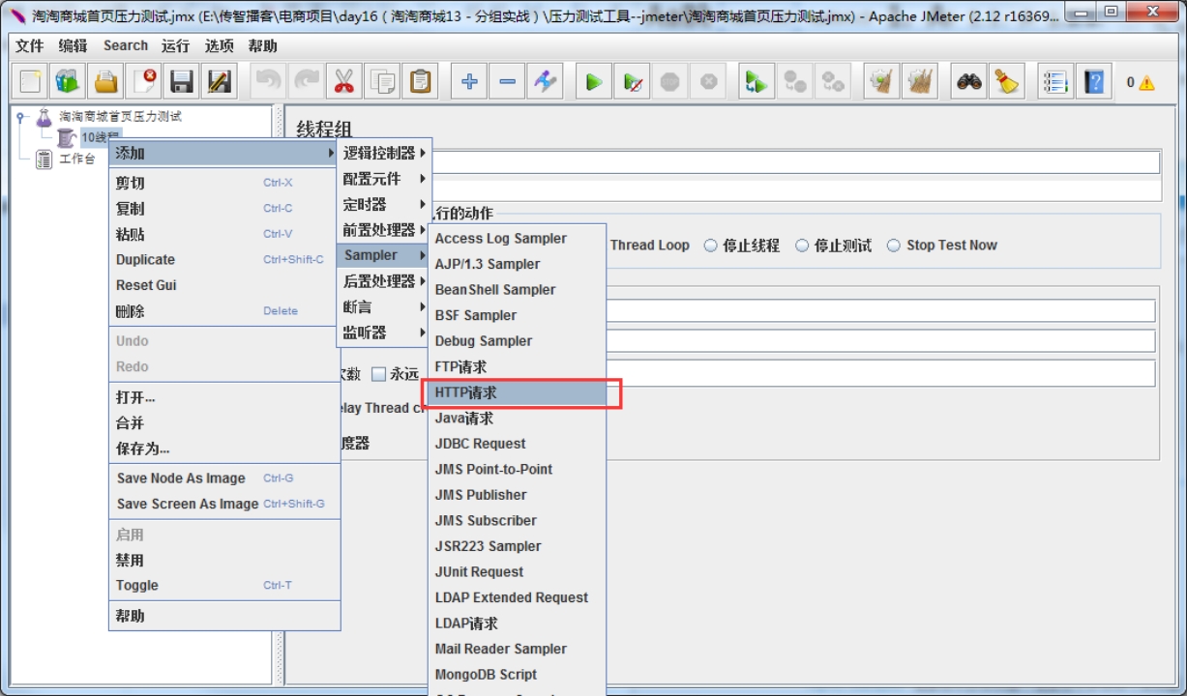
Task: Click the scissors Cut toolbar icon
Action: coord(343,81)
